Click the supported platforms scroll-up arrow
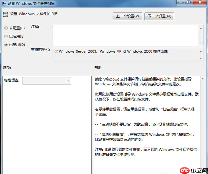 click(x=201, y=51)
